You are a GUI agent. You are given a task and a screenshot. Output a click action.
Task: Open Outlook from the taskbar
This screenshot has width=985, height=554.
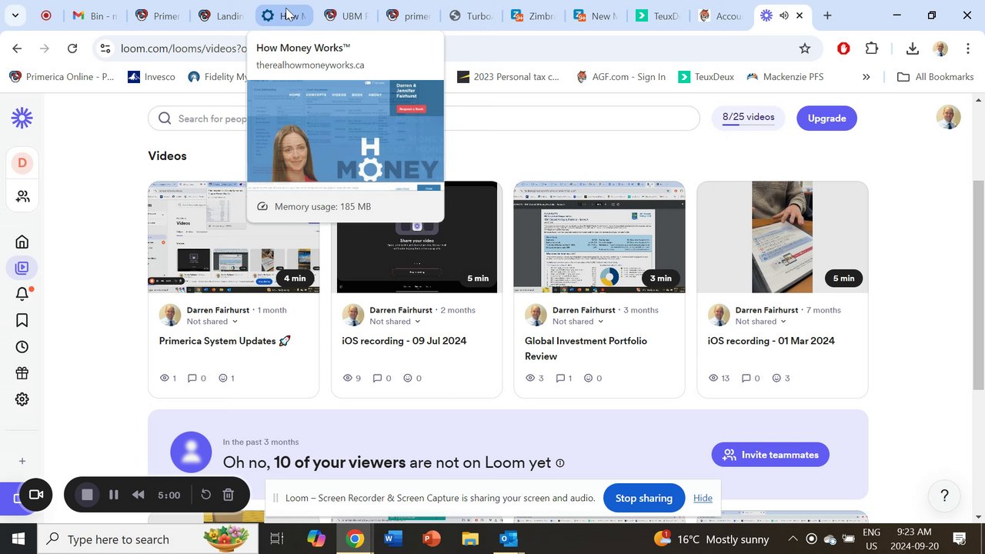[x=508, y=539]
